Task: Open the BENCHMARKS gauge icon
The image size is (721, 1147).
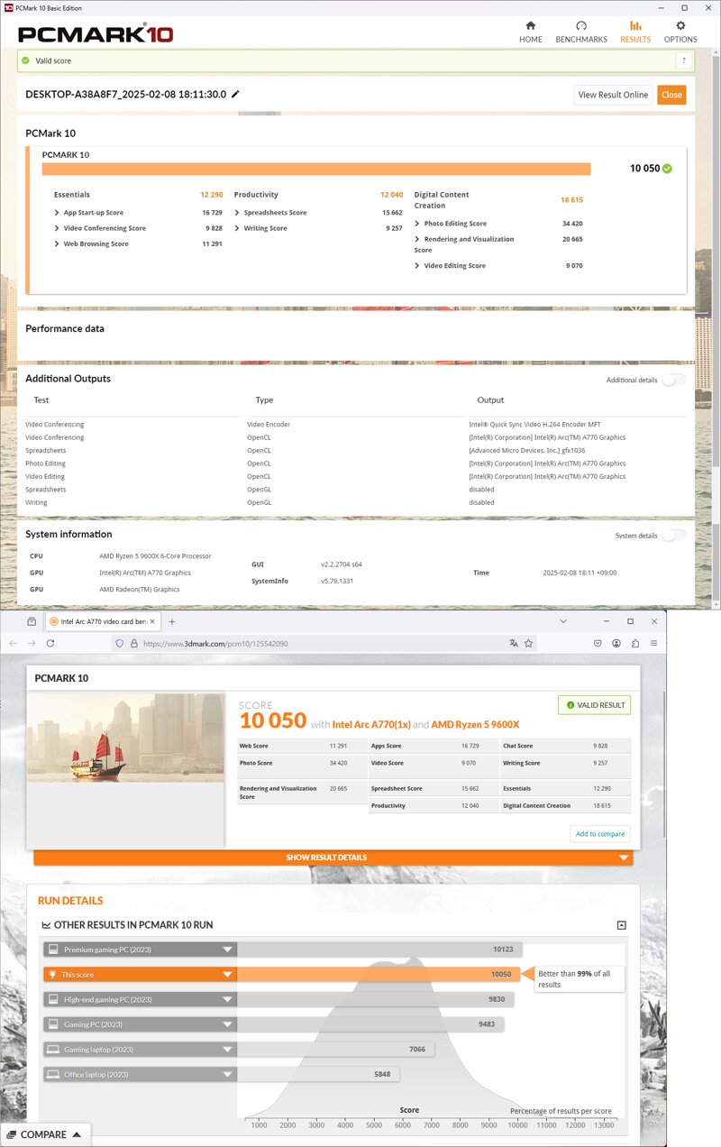Action: point(581,26)
